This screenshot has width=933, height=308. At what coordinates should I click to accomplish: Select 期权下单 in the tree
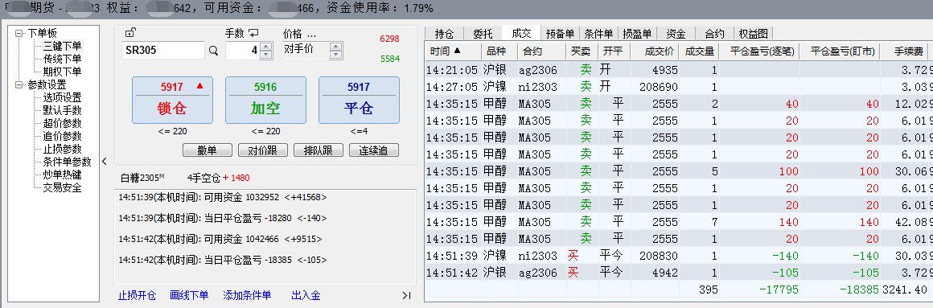tap(63, 72)
